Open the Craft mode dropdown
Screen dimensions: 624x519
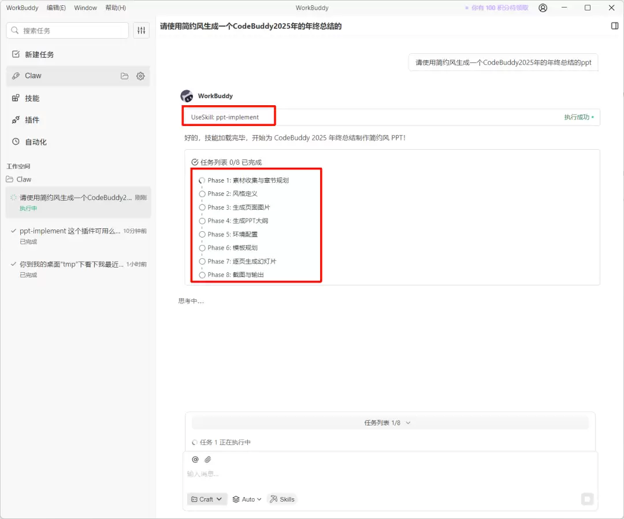click(x=207, y=499)
